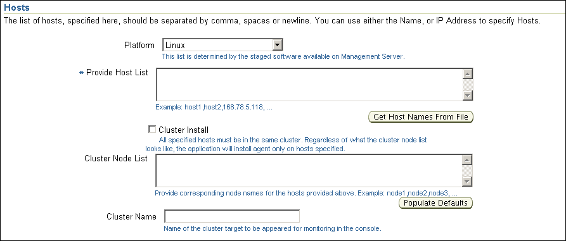
Task: Click inside the Provide Host List text area
Action: [309, 84]
